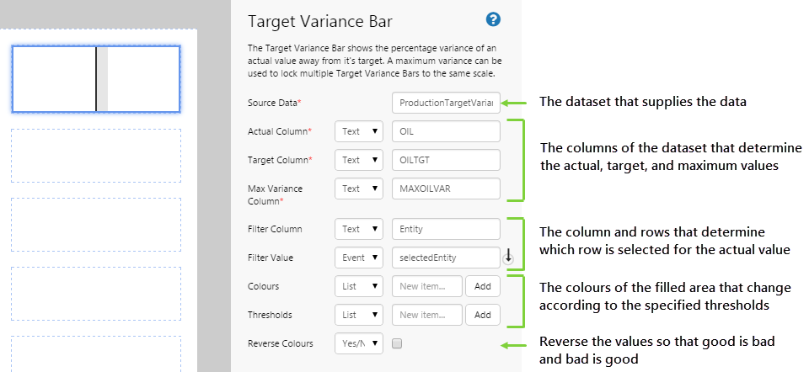Expand the Max Variance Column type dropdown
The image size is (809, 372).
359,189
